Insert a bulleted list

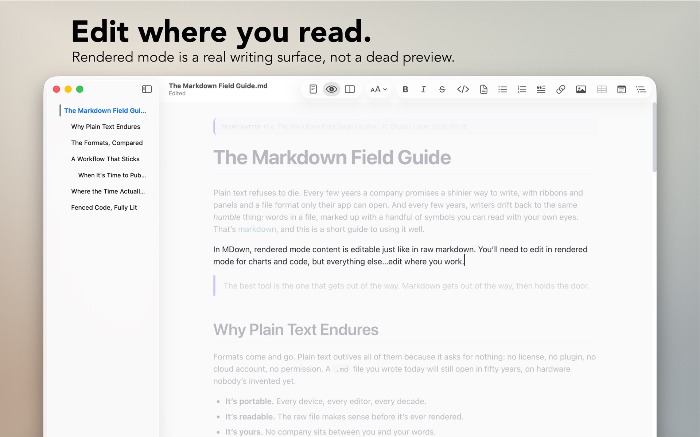tap(502, 89)
